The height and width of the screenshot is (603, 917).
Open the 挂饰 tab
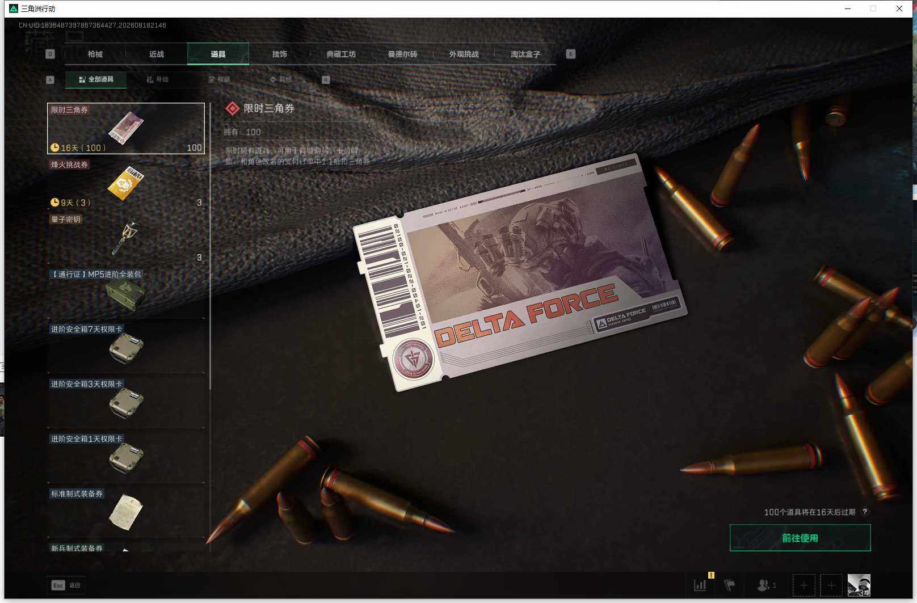pos(279,54)
